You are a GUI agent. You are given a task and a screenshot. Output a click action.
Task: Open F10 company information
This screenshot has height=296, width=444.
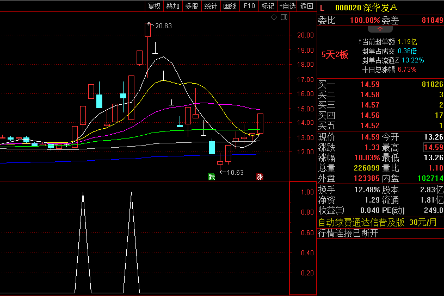point(249,6)
